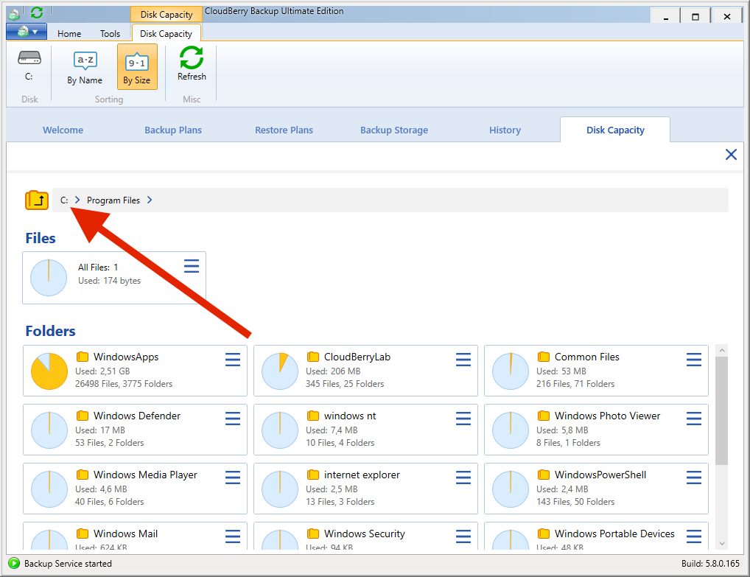This screenshot has height=577, width=750.
Task: Click the internet explorer folder icon
Action: 313,474
